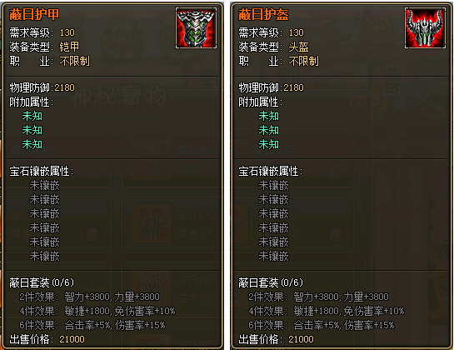Select fourth 未镶嵌 gem slot on helmet
The width and height of the screenshot is (454, 350).
tap(273, 228)
